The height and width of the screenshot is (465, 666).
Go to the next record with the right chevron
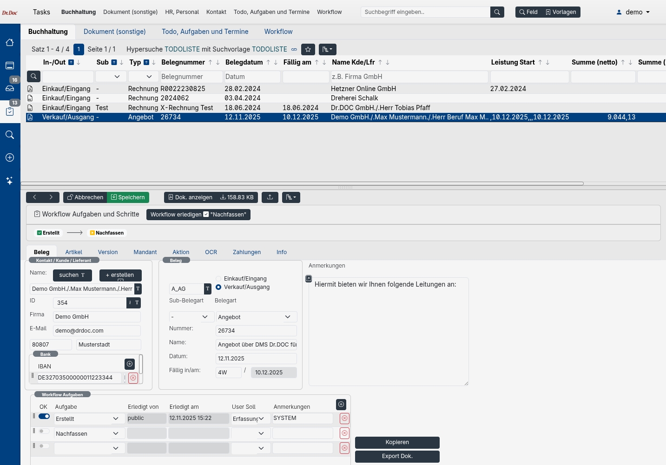[51, 197]
